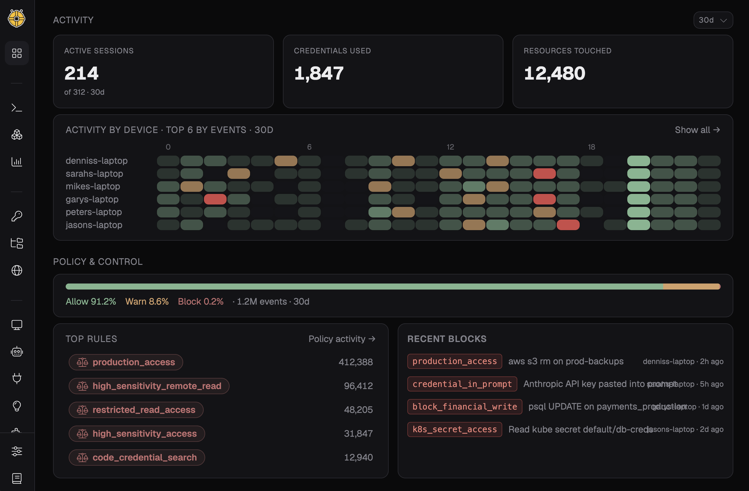This screenshot has width=749, height=491.
Task: Select jasons-laptop row label
Action: coord(94,225)
